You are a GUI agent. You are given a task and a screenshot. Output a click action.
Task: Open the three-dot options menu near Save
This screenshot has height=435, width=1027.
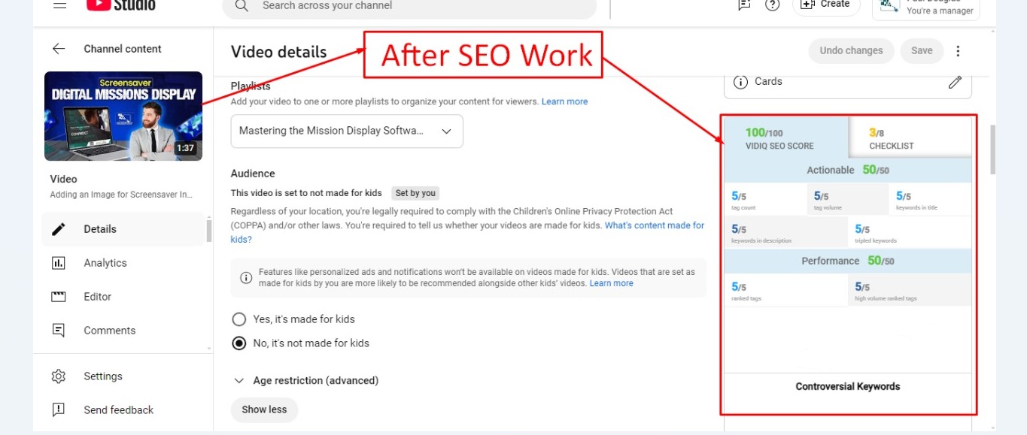point(958,51)
